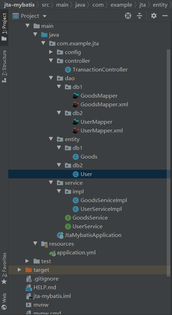
Task: Click jta-mybatis in the breadcrumb
Action: (19, 5)
